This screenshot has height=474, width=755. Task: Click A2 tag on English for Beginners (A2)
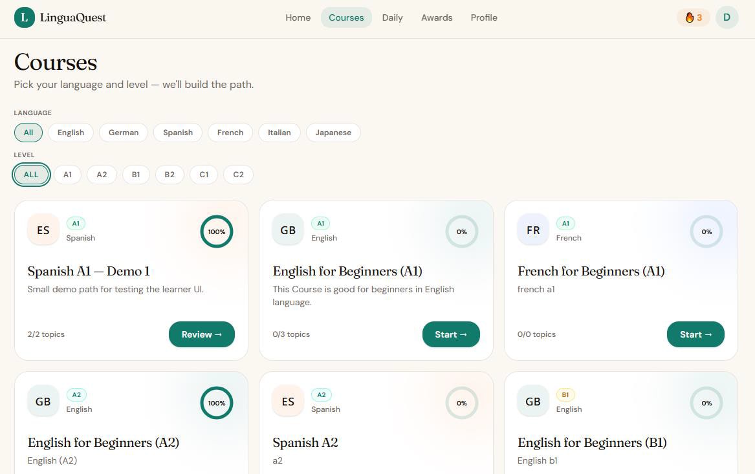(76, 394)
